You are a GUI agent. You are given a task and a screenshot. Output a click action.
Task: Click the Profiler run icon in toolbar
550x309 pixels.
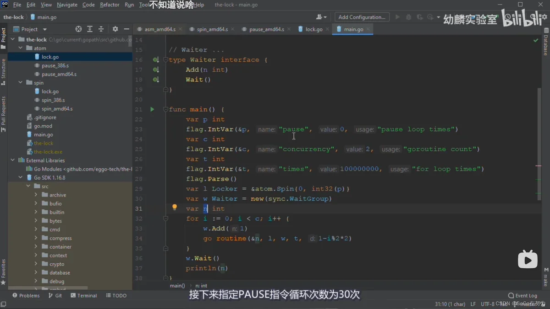[431, 17]
